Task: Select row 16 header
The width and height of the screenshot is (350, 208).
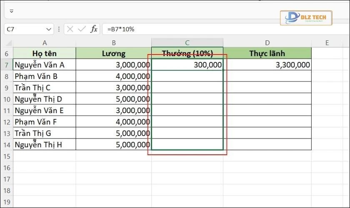Action: tap(7, 168)
